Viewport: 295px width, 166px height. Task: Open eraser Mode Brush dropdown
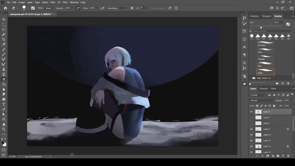49,8
